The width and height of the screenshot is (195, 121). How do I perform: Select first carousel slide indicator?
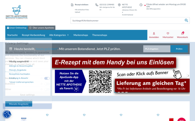[x=115, y=92]
